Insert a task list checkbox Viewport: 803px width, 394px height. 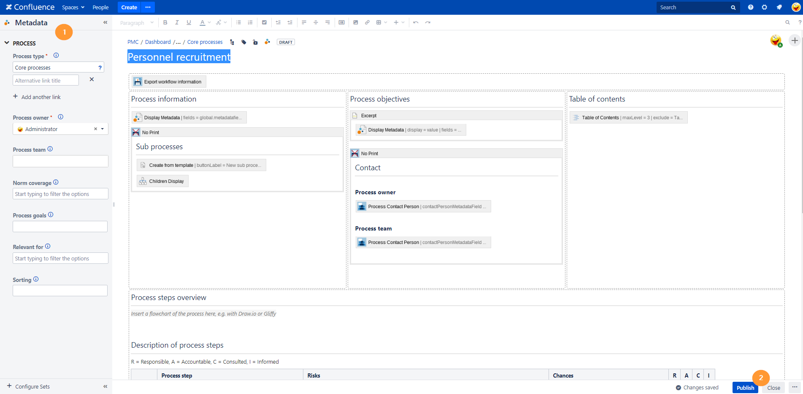[264, 22]
